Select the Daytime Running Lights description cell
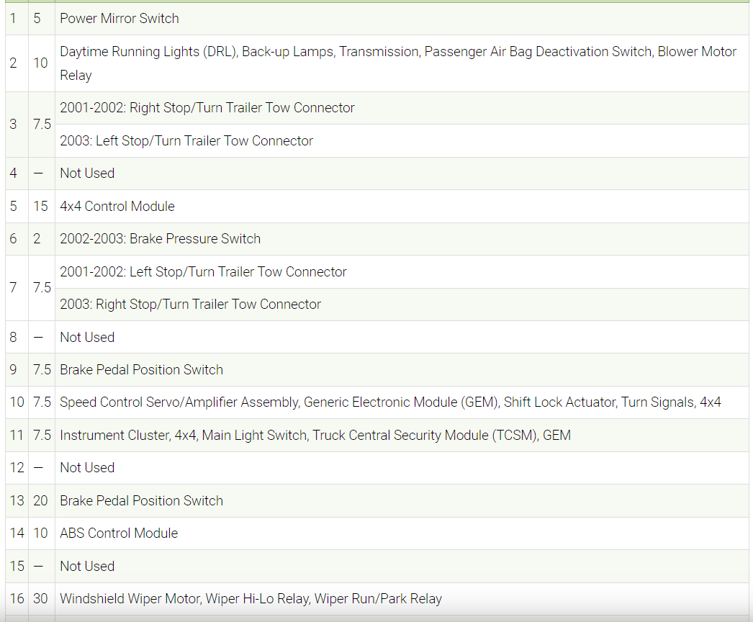Screen dimensions: 753x622 click(x=397, y=63)
